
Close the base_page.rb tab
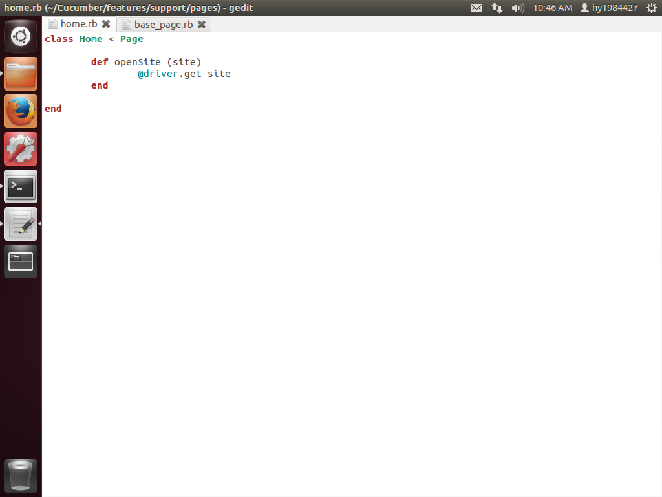(202, 25)
